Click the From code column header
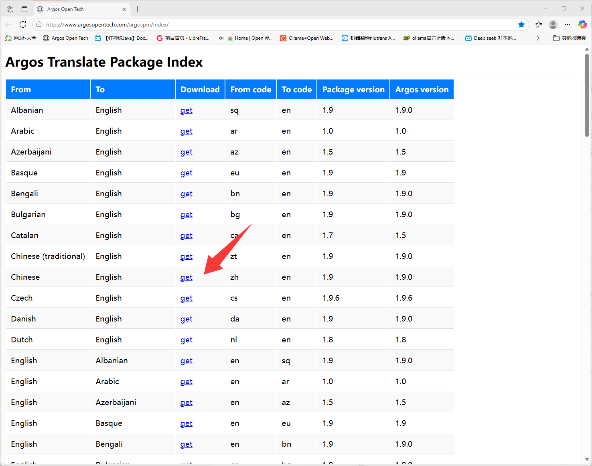Viewport: 592px width, 466px height. click(x=251, y=90)
